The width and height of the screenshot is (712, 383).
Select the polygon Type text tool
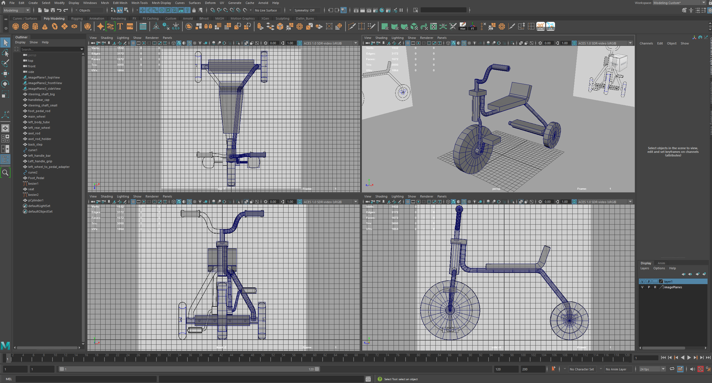point(120,26)
